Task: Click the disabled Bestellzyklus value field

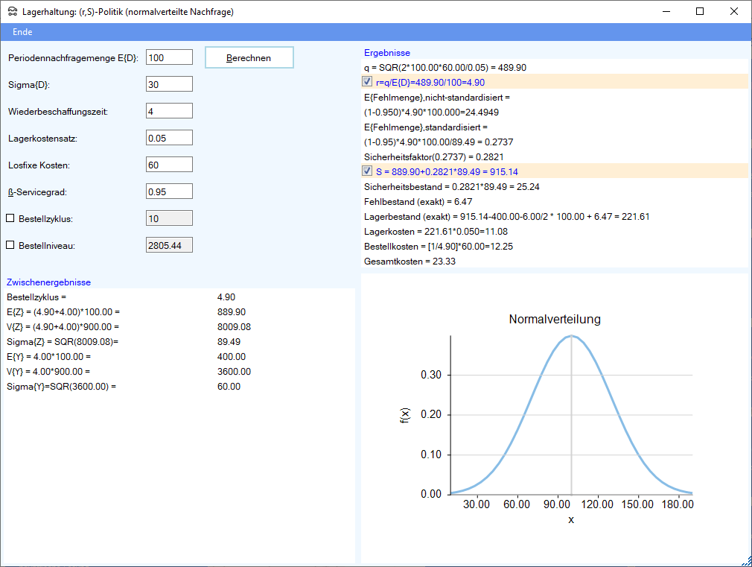Action: pyautogui.click(x=169, y=218)
